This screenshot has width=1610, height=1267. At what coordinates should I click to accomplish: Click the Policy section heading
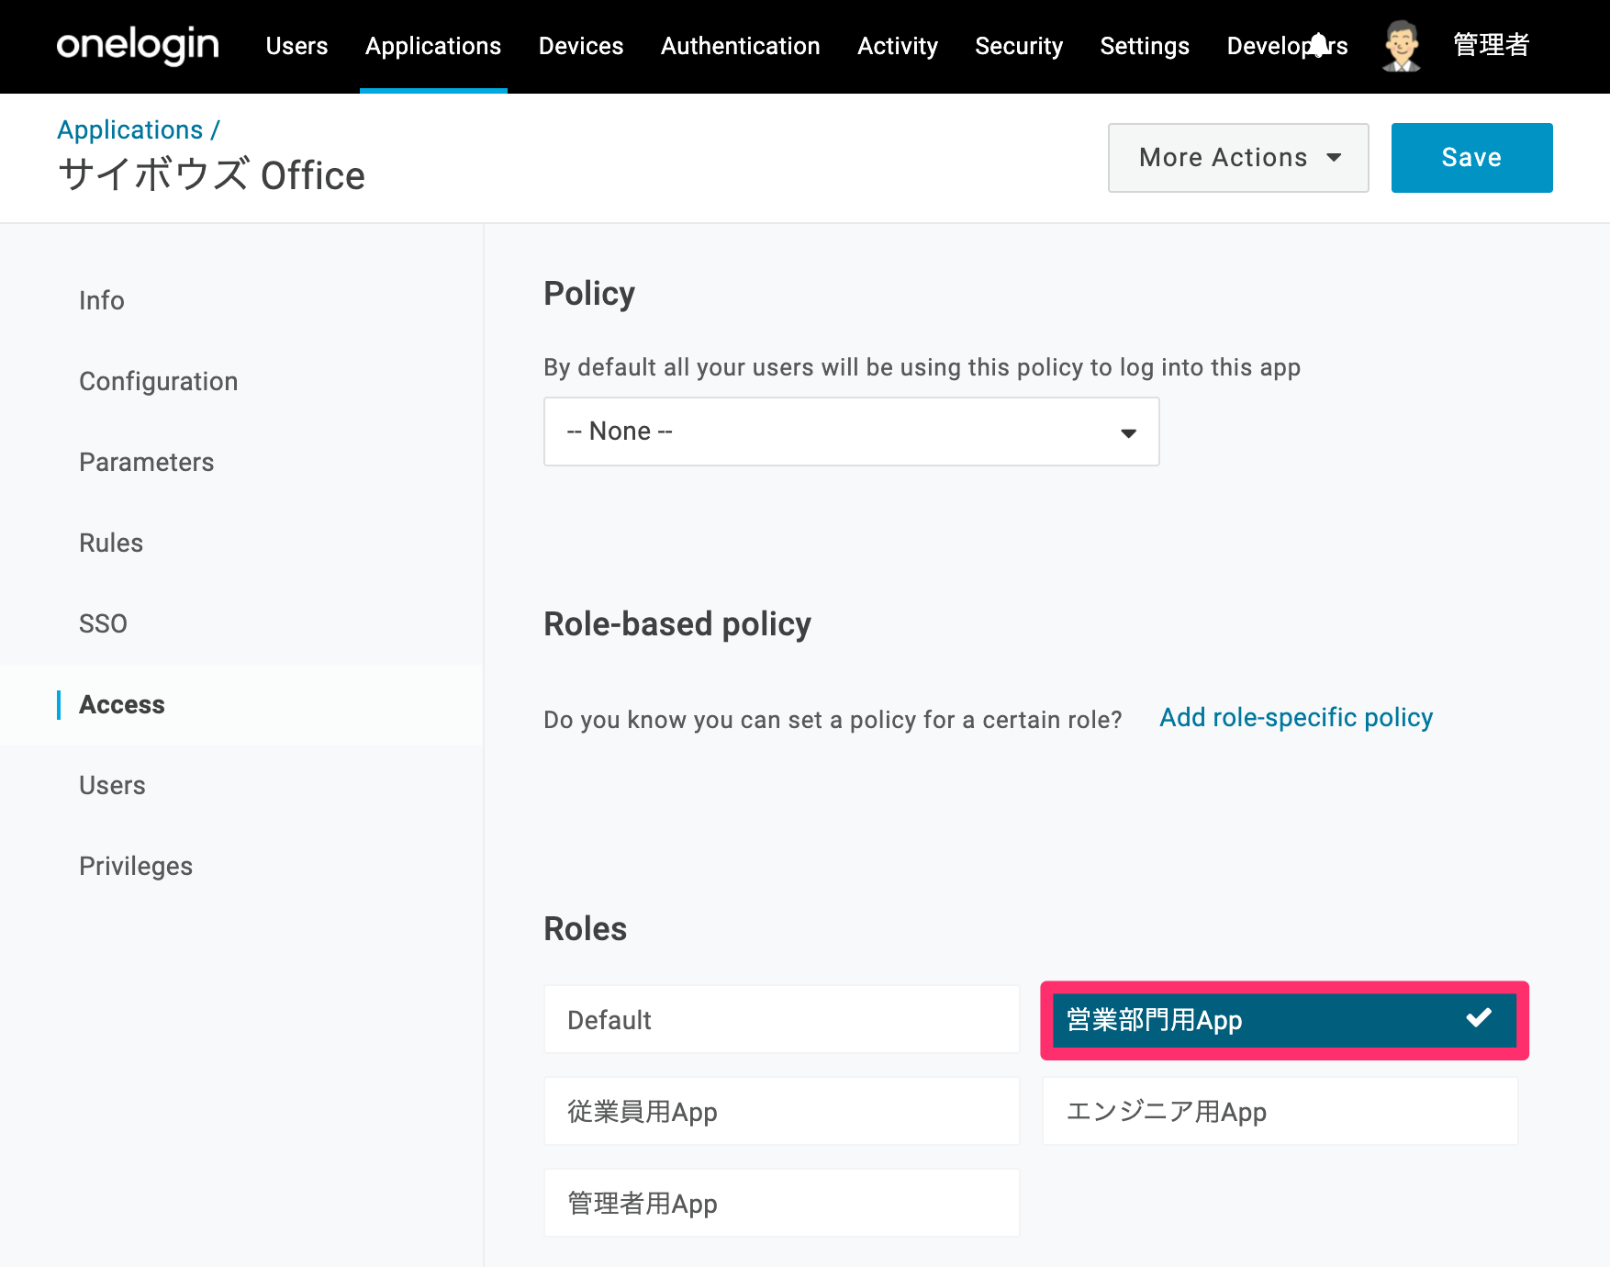point(589,294)
